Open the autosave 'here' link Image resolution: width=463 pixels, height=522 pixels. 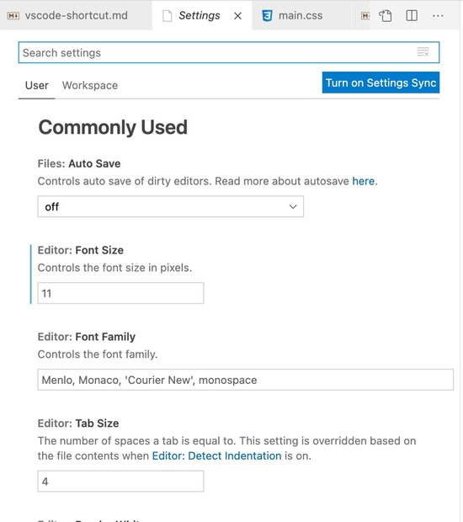[x=363, y=181]
